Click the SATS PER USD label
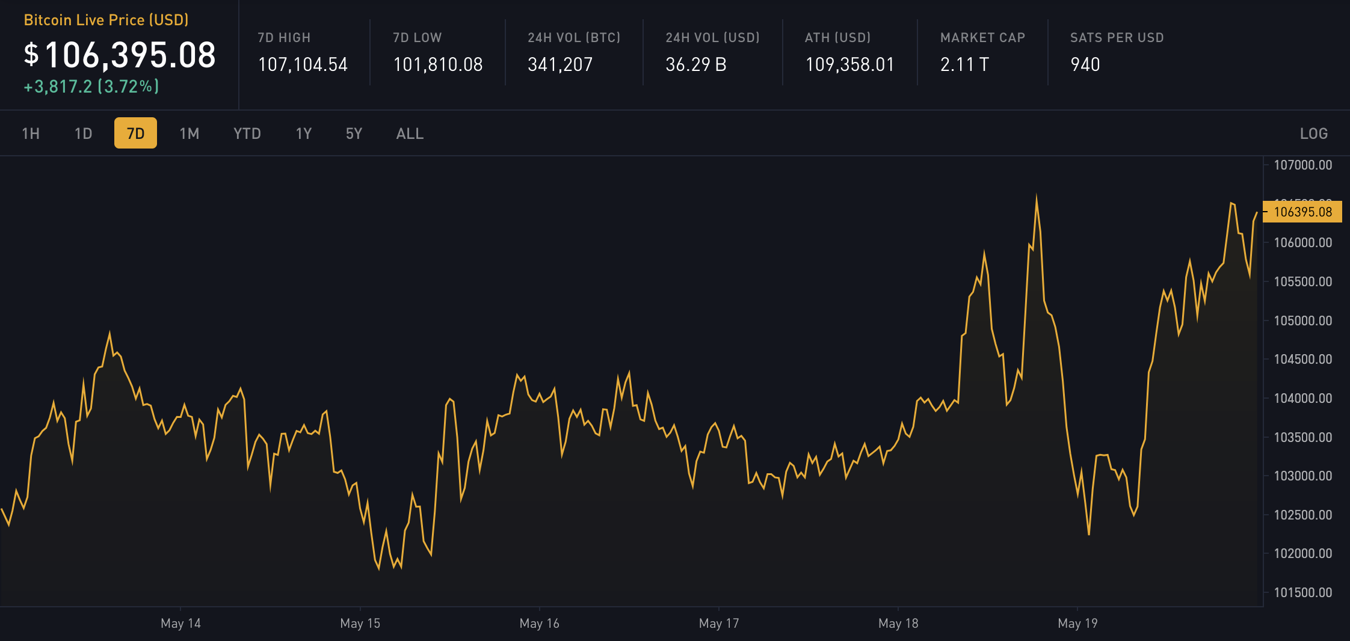Screen dimensions: 1350x641 [1117, 37]
